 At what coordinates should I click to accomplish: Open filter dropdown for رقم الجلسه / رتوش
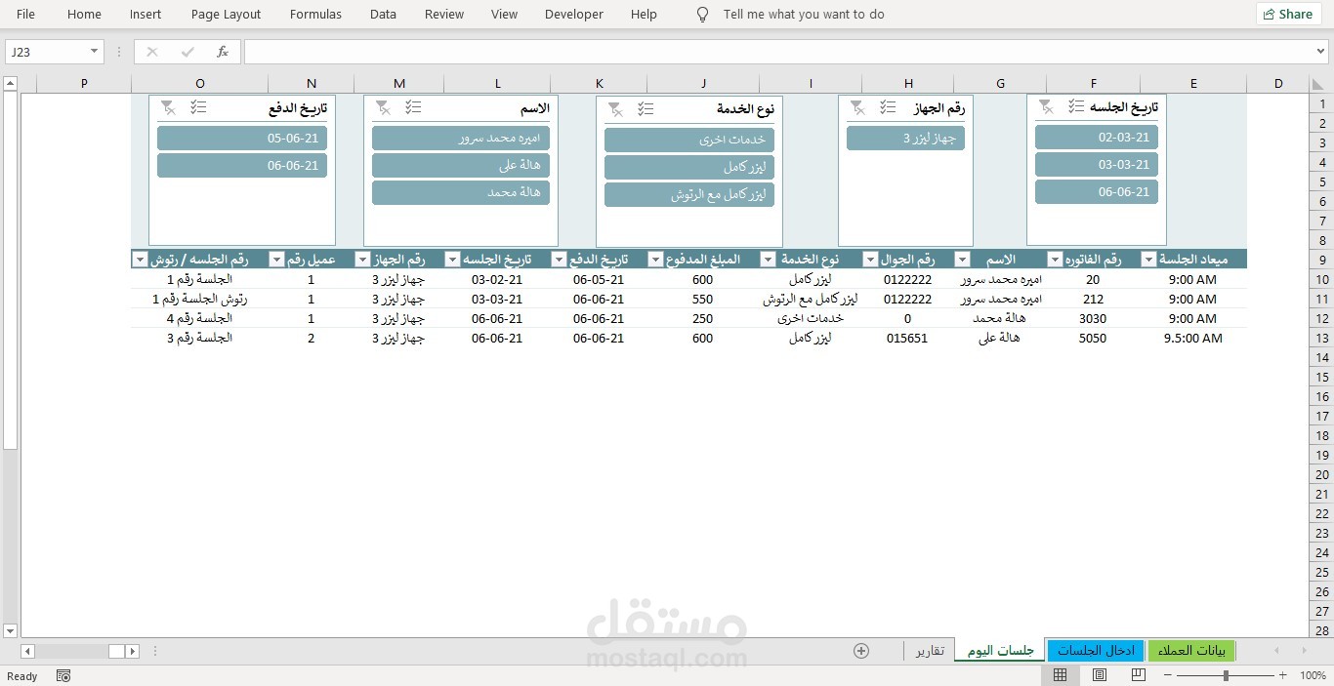[x=140, y=260]
